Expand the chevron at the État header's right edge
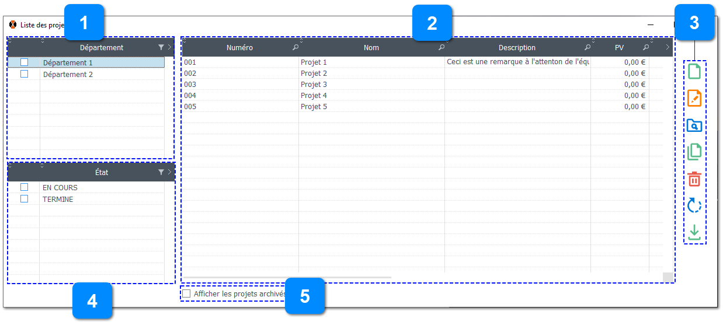 [x=169, y=173]
